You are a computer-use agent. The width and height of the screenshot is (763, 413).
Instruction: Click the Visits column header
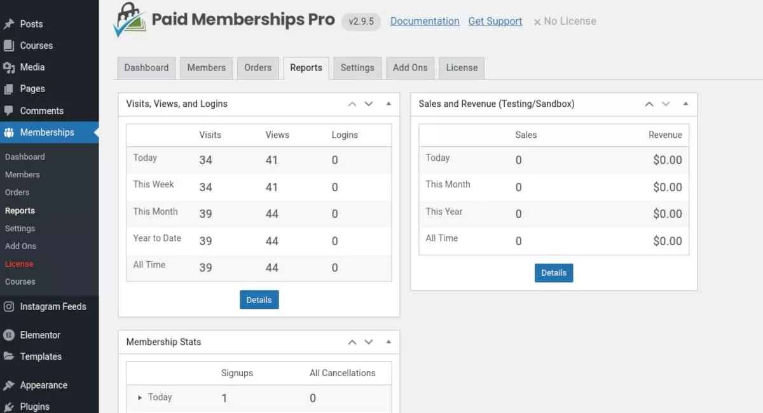click(210, 135)
